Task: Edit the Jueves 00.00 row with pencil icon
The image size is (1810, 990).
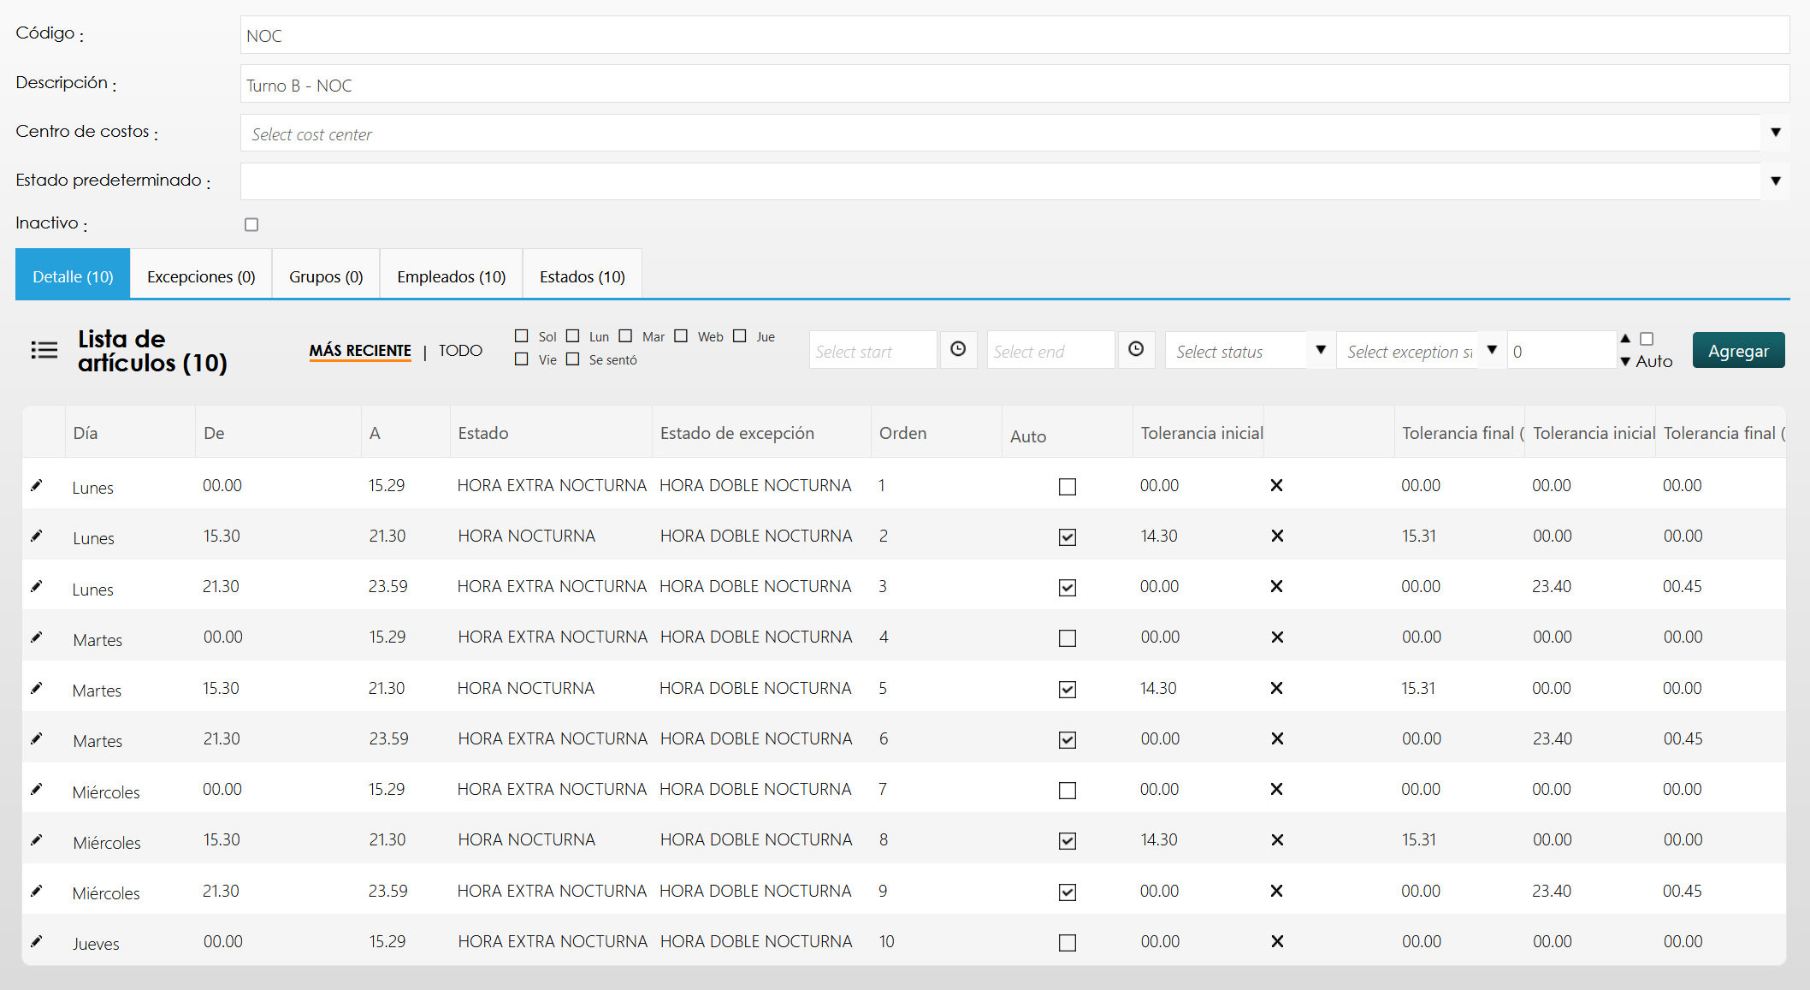Action: tap(36, 941)
